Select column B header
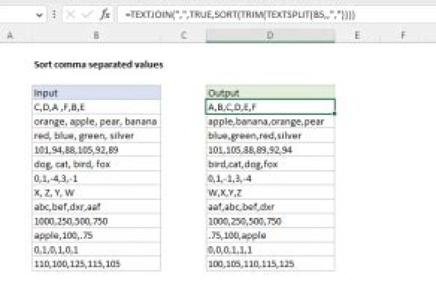 point(96,36)
